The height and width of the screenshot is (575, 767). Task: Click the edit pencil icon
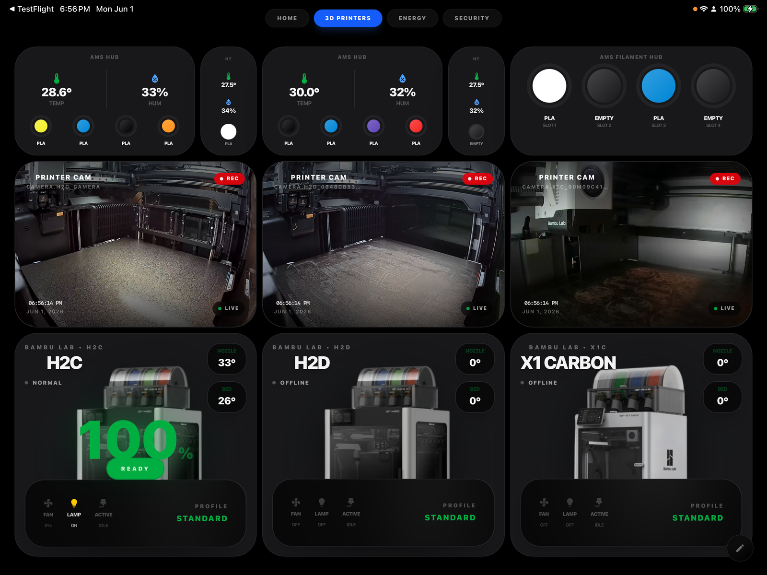[740, 548]
